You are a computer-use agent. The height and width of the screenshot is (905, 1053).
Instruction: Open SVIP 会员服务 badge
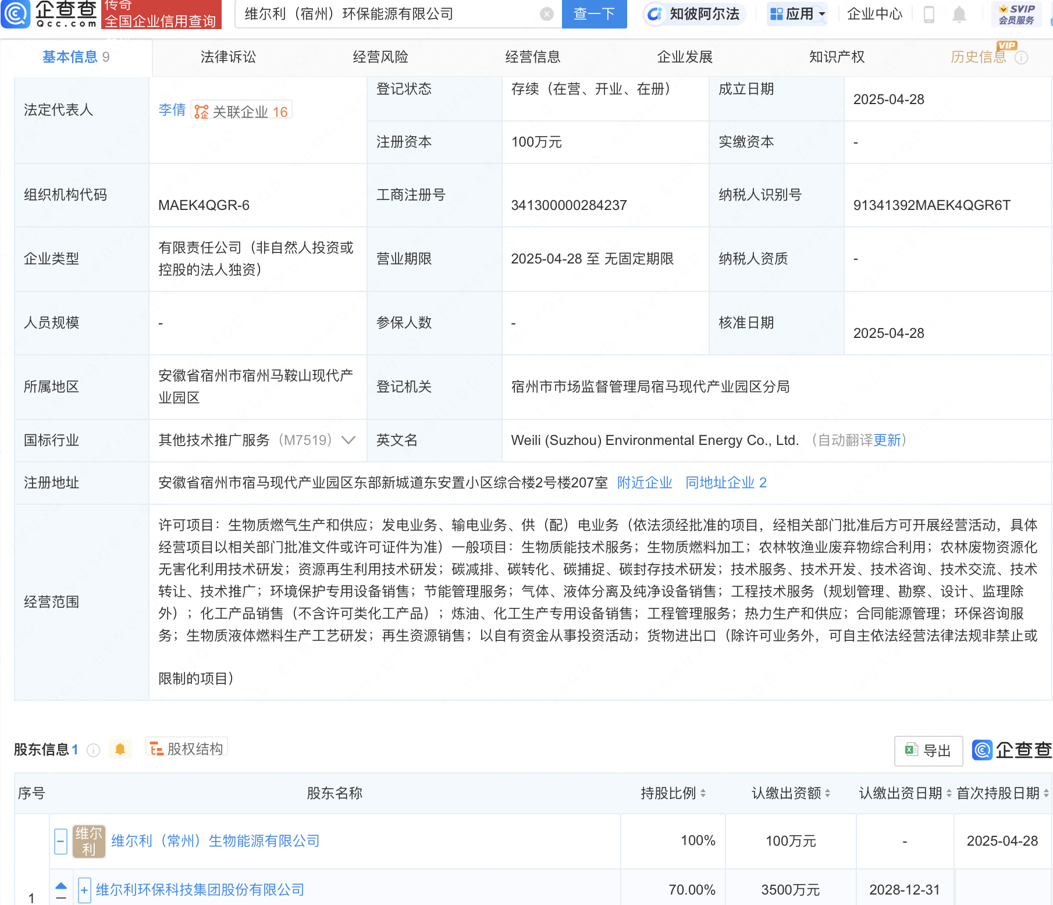point(1016,14)
